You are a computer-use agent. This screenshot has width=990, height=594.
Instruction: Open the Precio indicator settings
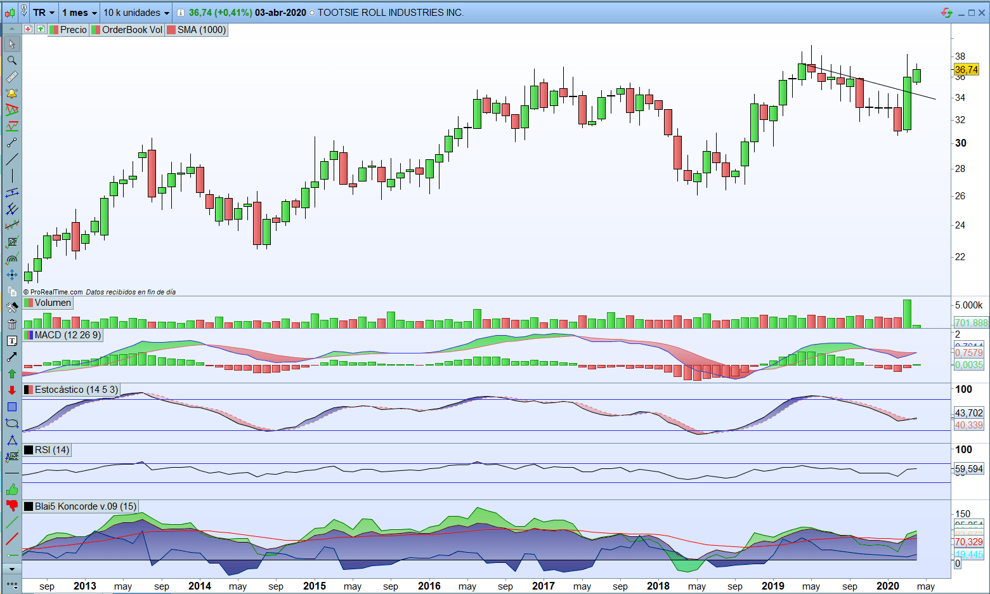pyautogui.click(x=68, y=30)
